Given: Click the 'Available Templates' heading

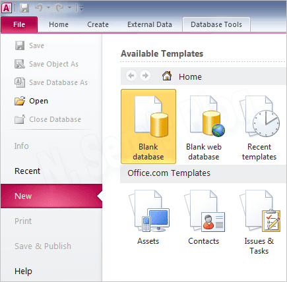Looking at the screenshot, I should [162, 54].
